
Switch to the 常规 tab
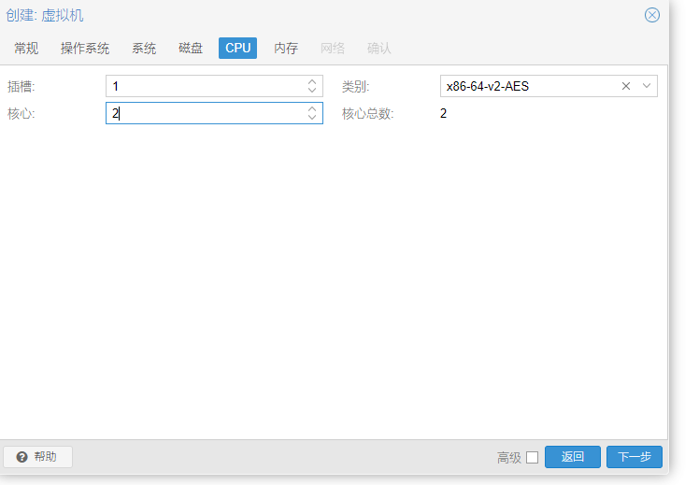tap(26, 48)
